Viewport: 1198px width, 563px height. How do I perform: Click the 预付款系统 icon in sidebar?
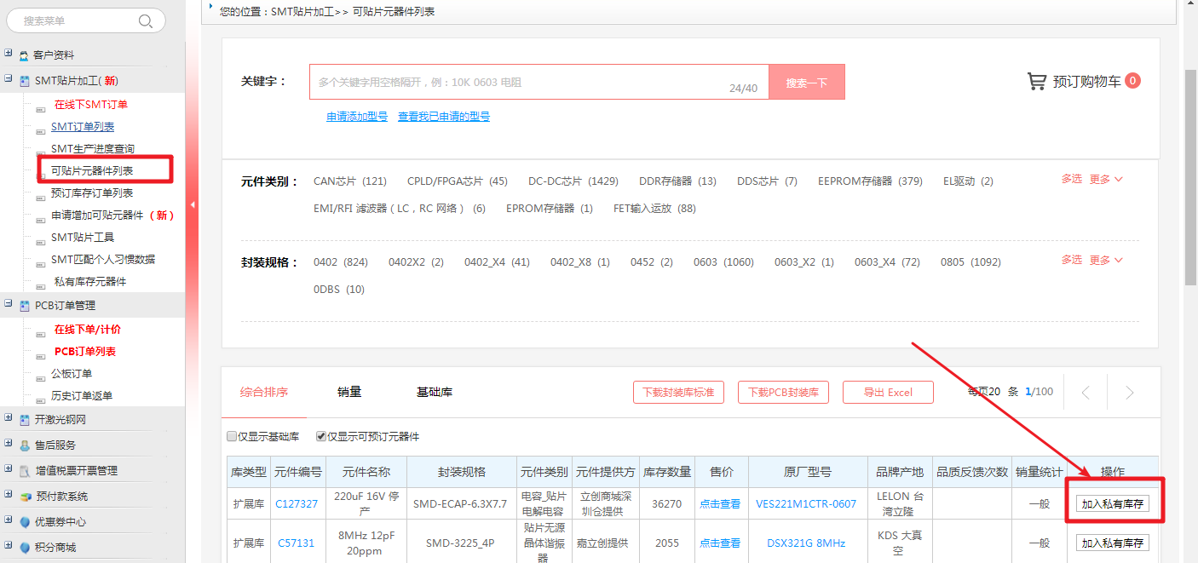[24, 497]
